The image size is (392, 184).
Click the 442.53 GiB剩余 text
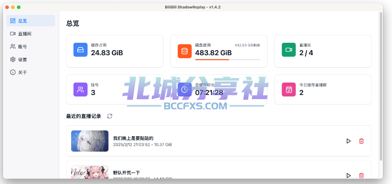247,45
